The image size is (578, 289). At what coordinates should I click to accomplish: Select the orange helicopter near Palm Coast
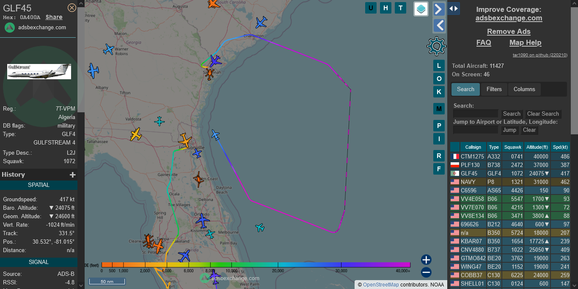pyautogui.click(x=198, y=179)
